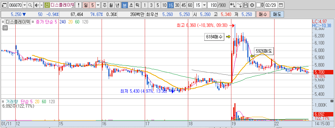Click the 최저 5,430 low price label

pyautogui.click(x=144, y=91)
